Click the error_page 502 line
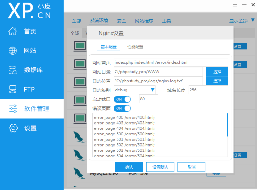 pos(124,145)
